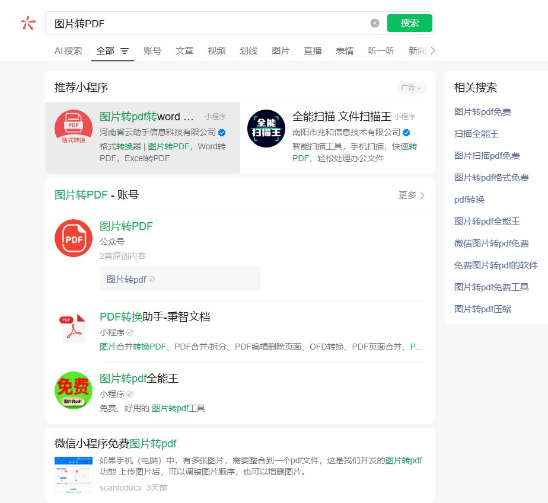Click mini program icon under 图片转pdf全能王
This screenshot has height=503, width=548.
pos(130,394)
